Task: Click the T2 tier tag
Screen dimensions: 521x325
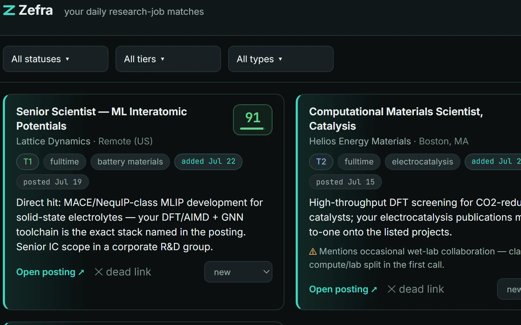Action: 321,162
